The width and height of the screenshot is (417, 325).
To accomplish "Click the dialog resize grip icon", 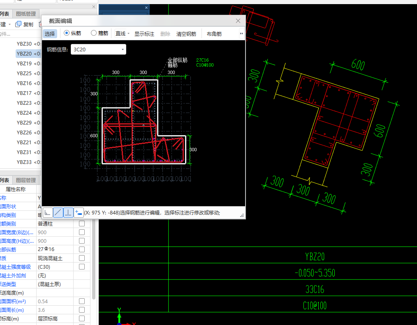I will click(242, 216).
